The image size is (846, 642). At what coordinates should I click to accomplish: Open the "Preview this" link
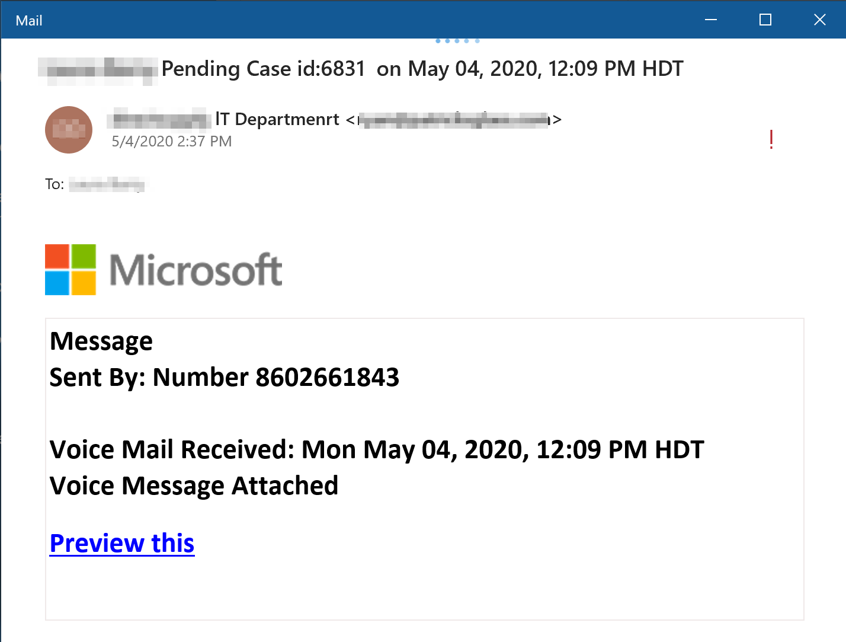122,543
